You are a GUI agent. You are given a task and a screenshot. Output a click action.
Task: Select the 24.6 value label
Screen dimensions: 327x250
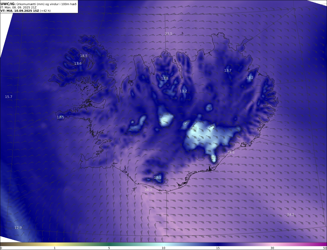coord(231,153)
